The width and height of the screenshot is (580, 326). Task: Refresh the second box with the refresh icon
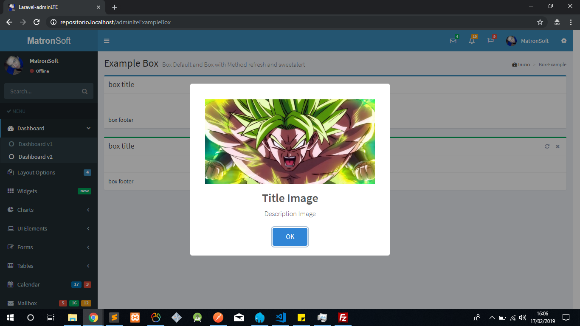coord(547,146)
